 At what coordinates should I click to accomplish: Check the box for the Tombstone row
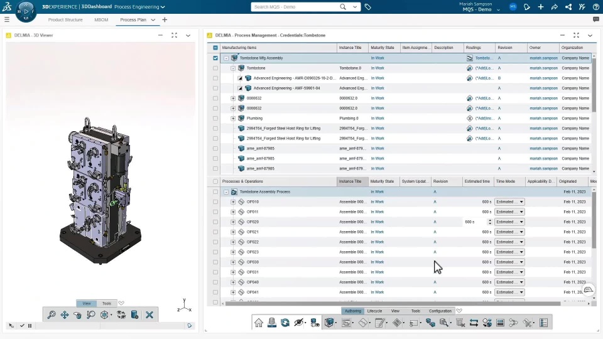point(215,68)
